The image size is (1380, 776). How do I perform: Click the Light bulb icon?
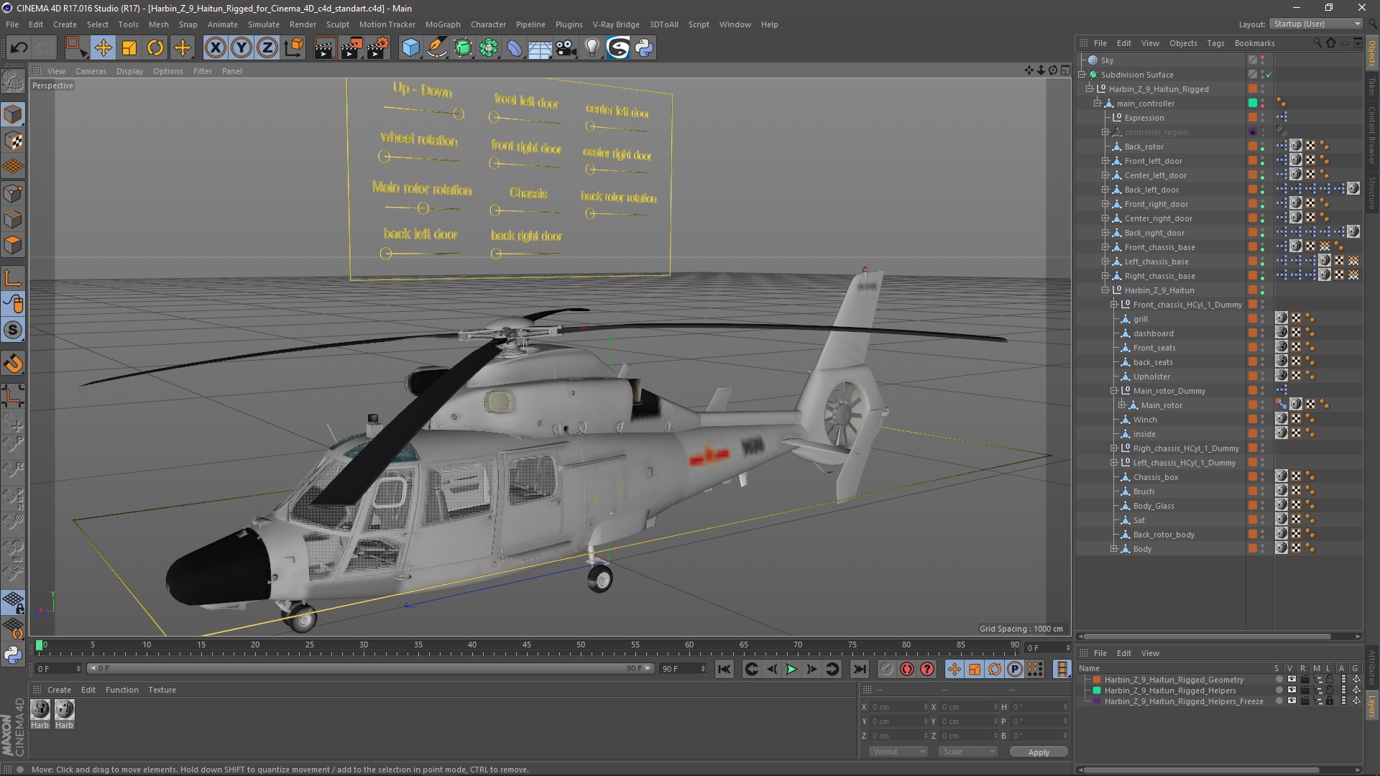(x=592, y=48)
